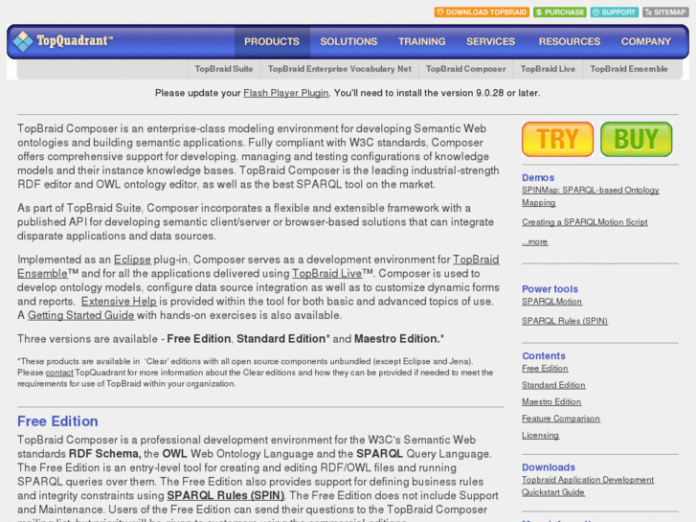Screen dimensions: 696x522
Task: Click the contact TopQuadrant link
Action: click(59, 373)
